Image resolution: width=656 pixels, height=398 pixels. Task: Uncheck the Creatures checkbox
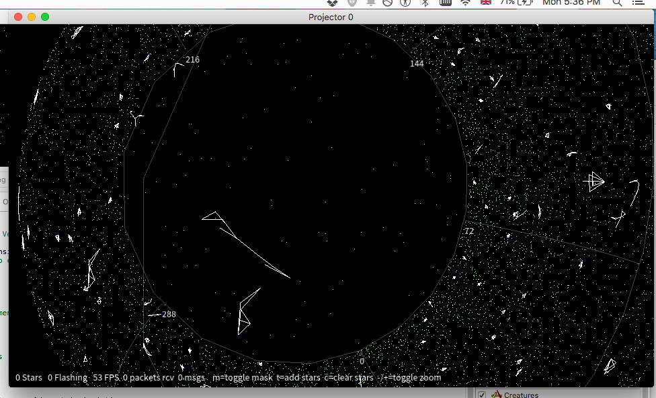pos(482,395)
